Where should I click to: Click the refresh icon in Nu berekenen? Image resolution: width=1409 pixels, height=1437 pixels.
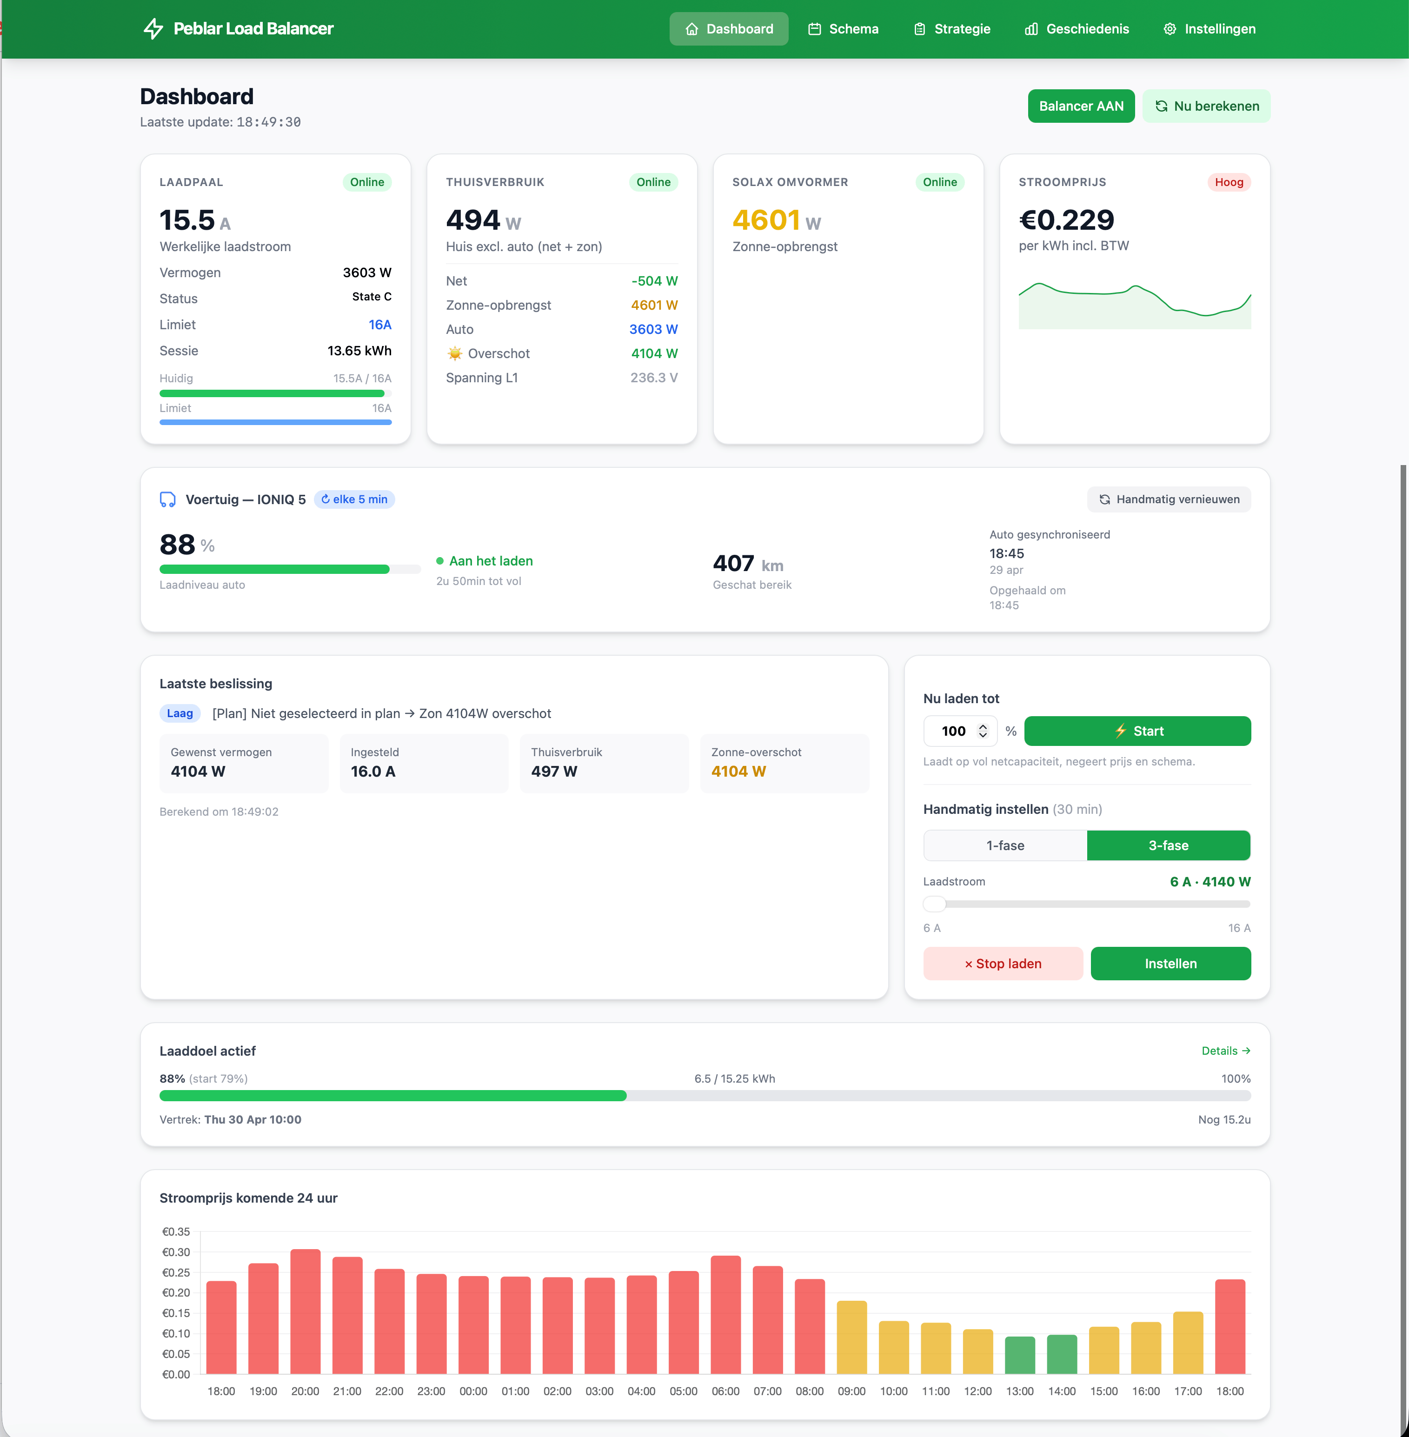(x=1162, y=106)
